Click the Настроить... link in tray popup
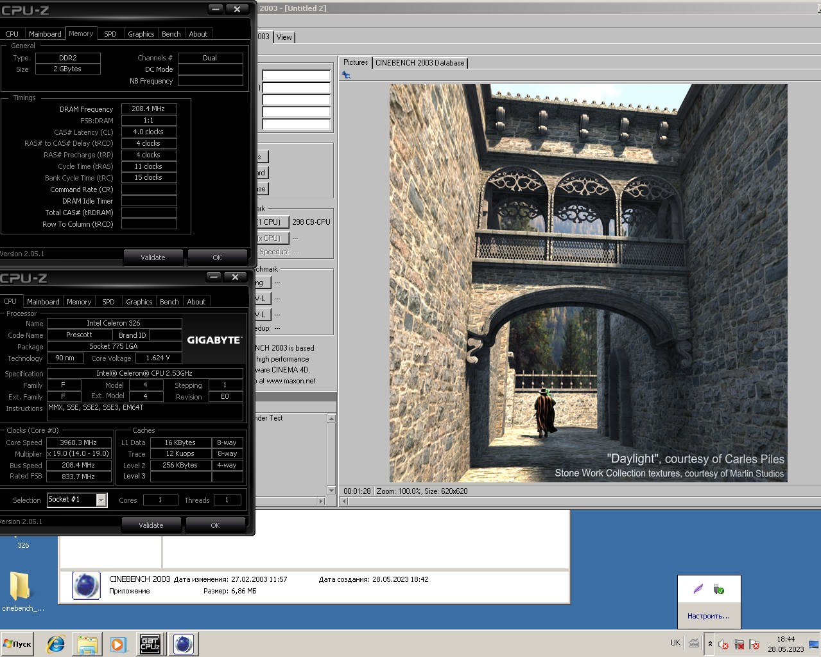This screenshot has height=657, width=821. click(709, 616)
